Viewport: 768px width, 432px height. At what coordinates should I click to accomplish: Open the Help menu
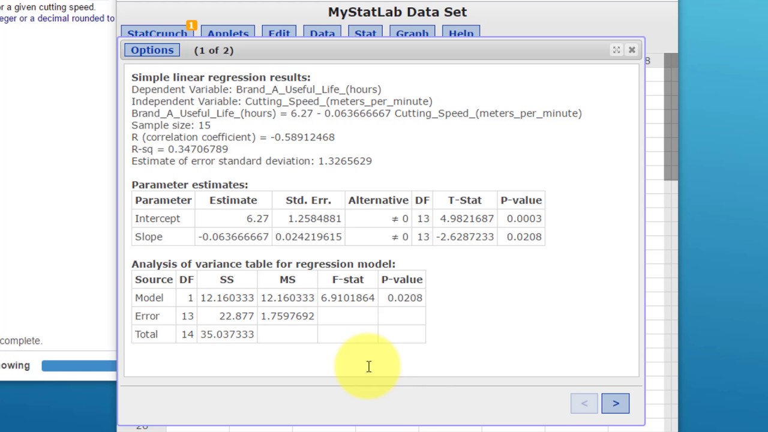461,33
